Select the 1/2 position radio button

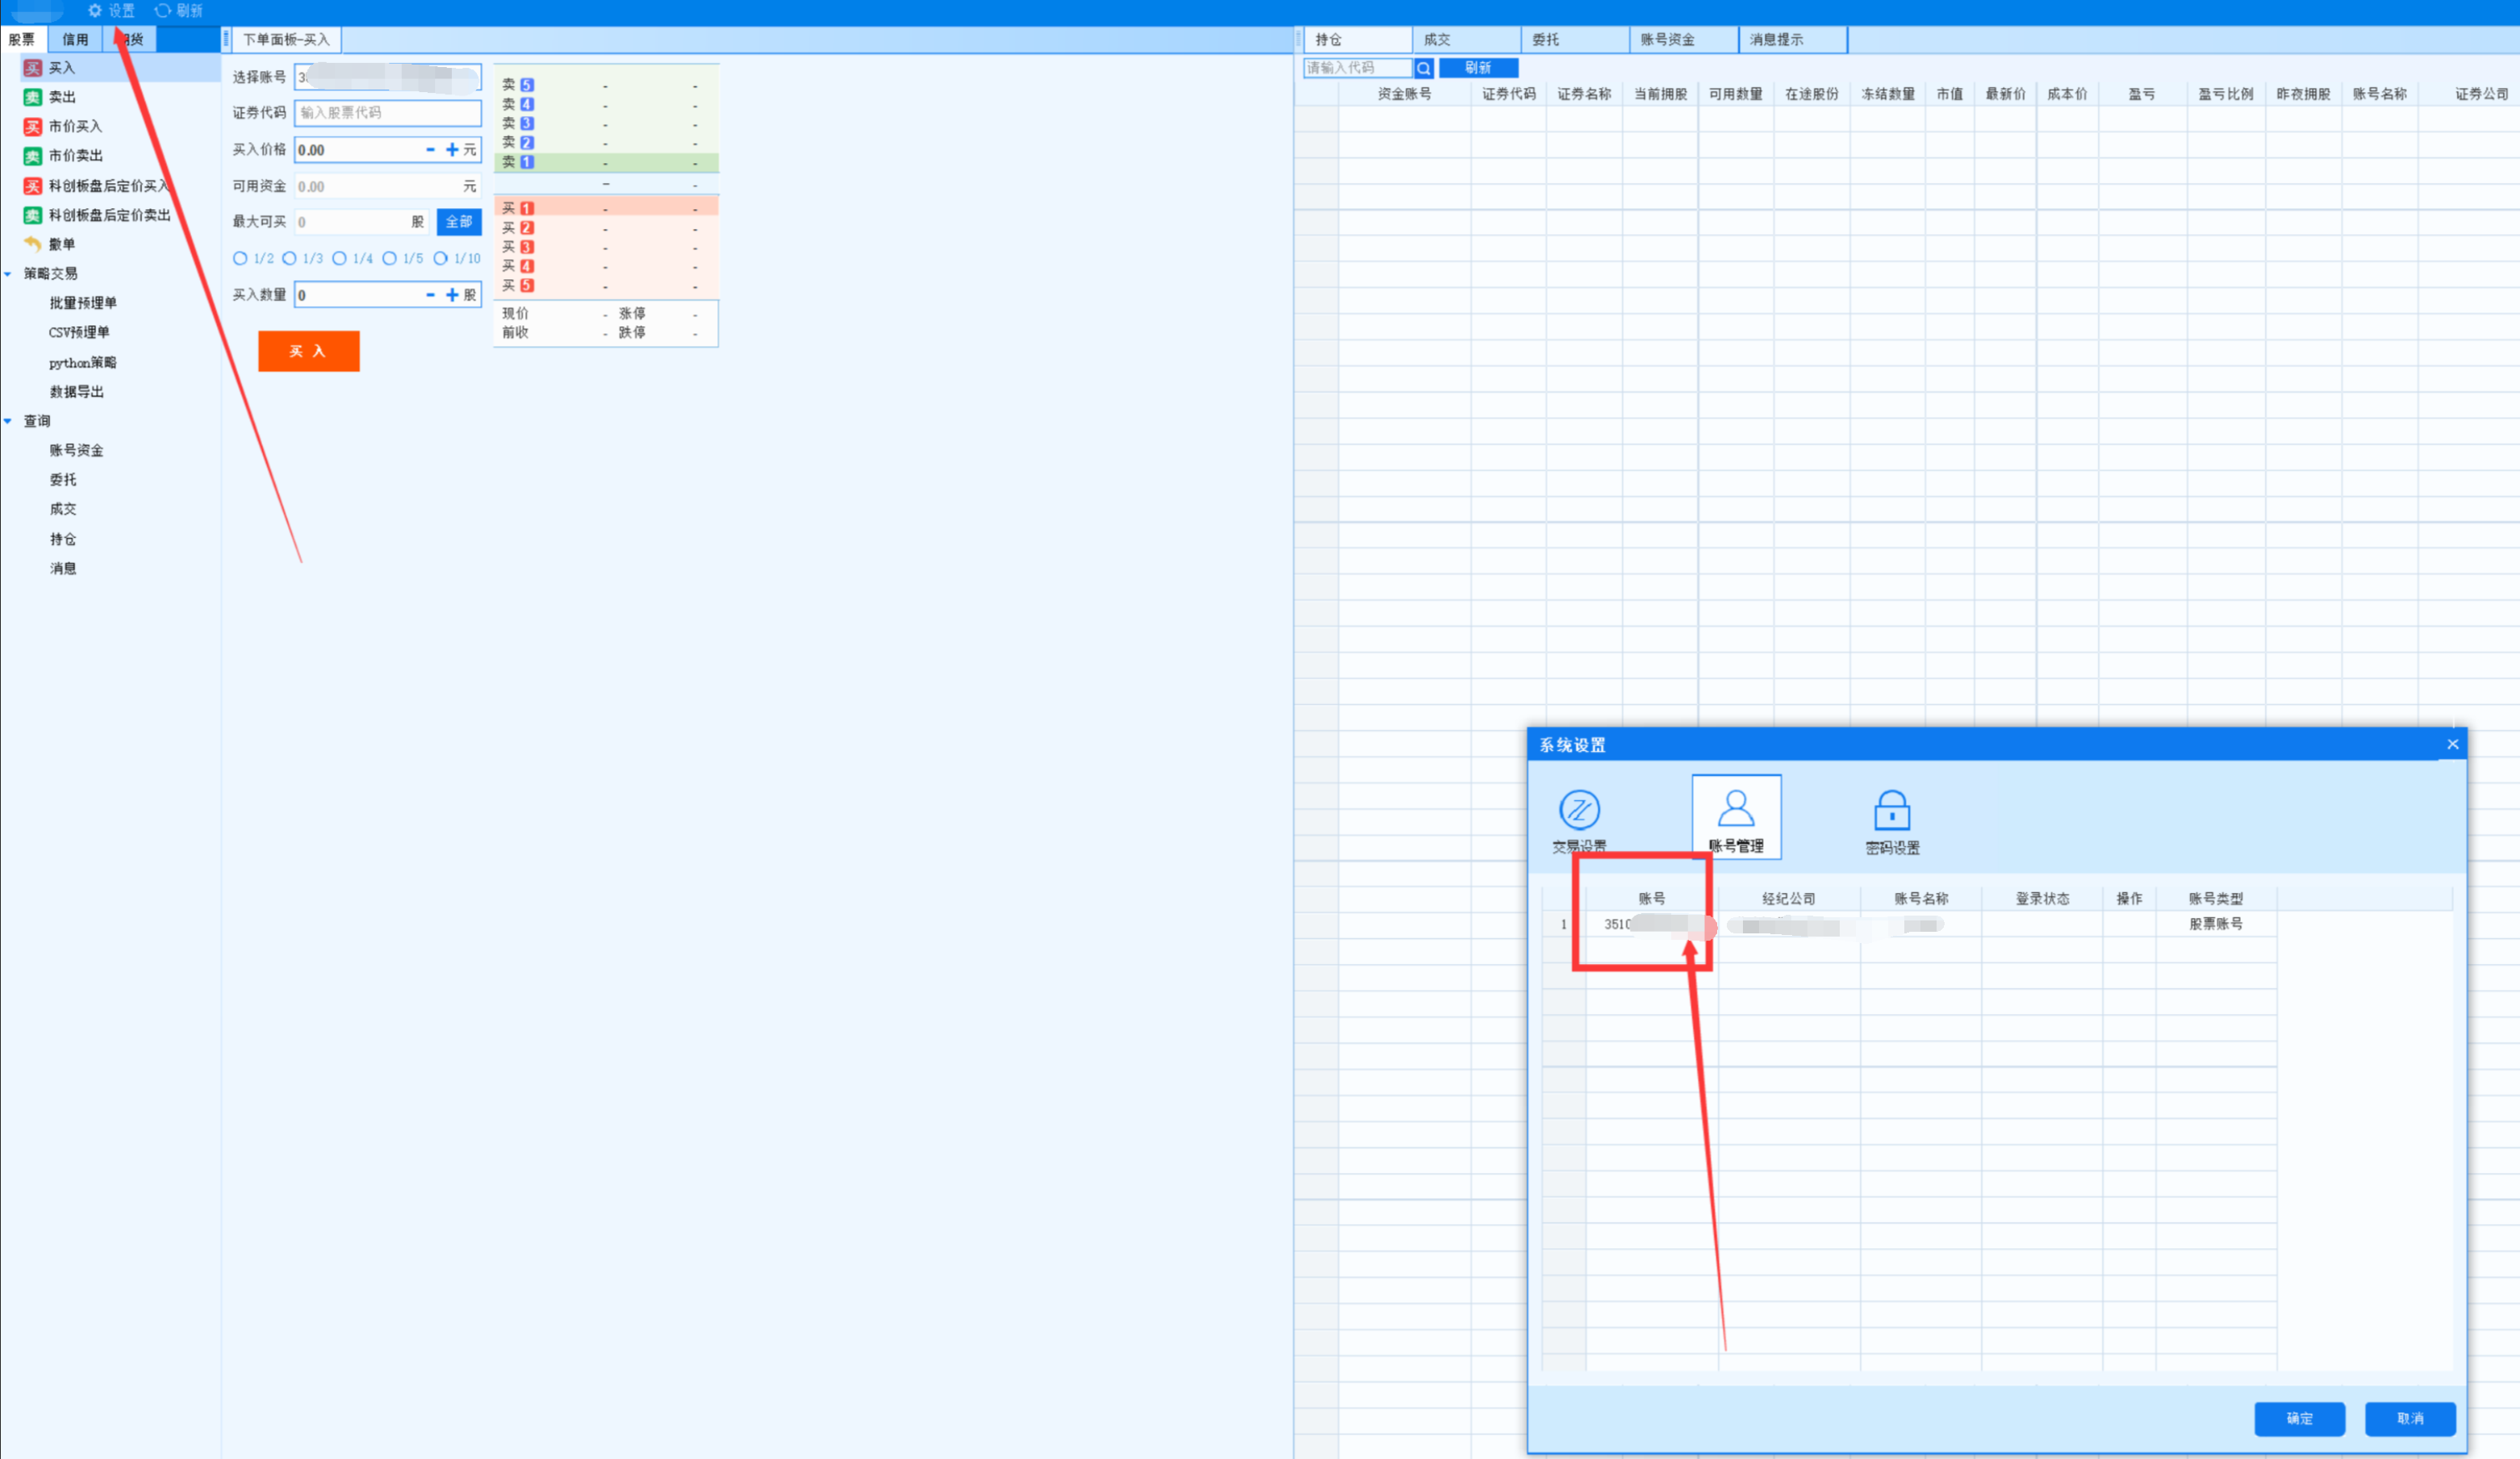[240, 258]
